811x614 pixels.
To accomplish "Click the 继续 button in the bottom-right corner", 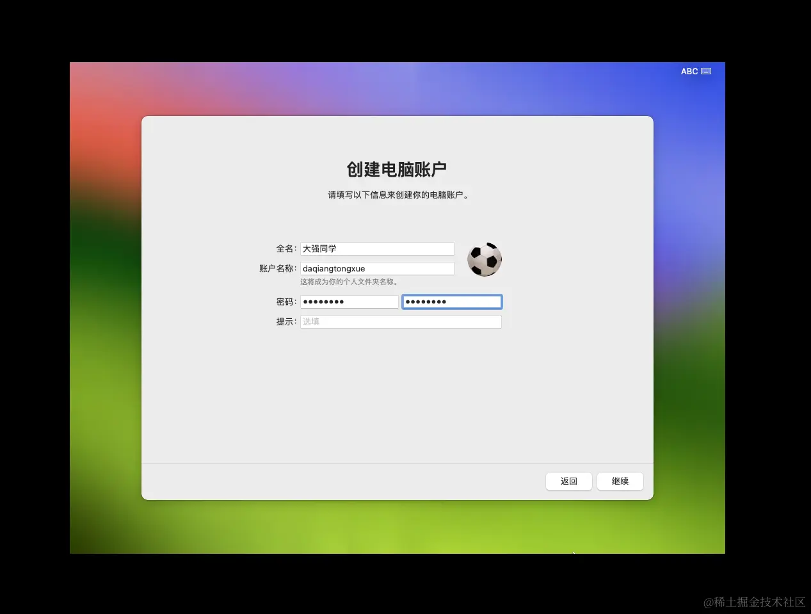I will pos(619,481).
